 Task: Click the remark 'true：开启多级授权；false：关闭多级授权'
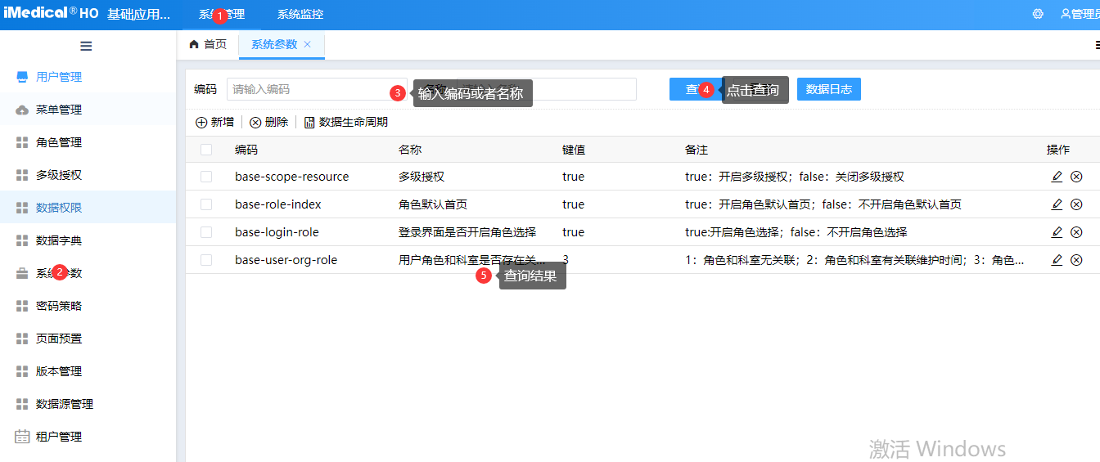click(795, 177)
